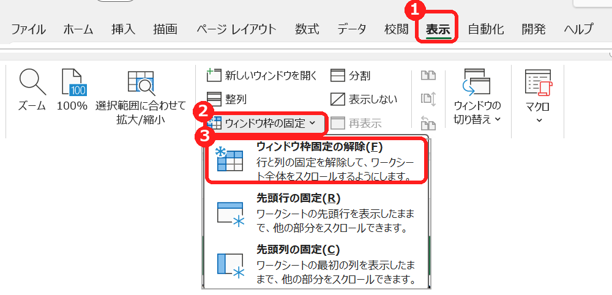Click the ズーム magnifier icon

click(x=32, y=82)
